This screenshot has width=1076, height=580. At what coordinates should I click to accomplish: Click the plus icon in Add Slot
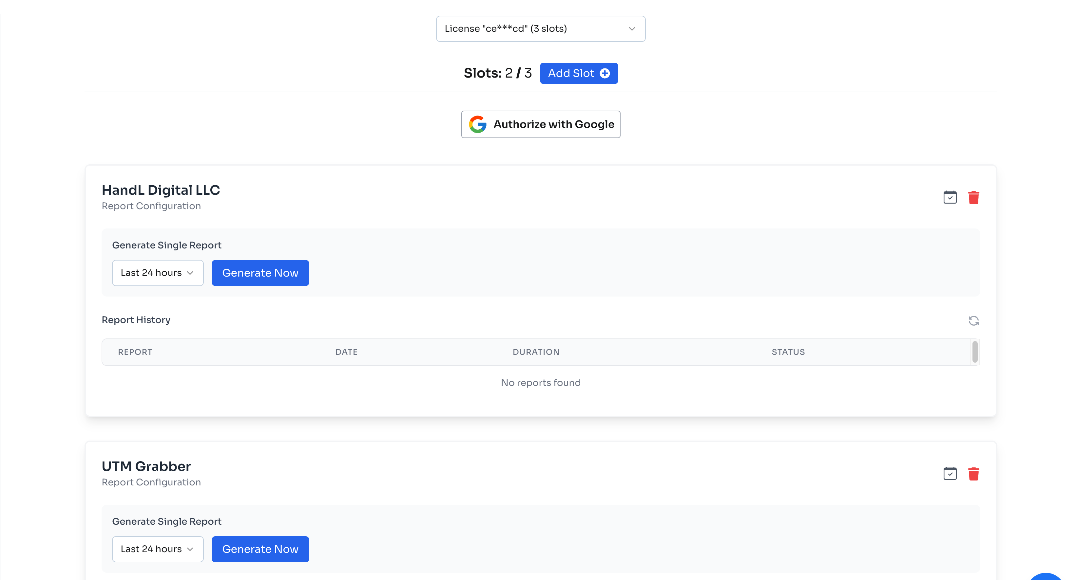[x=605, y=73]
